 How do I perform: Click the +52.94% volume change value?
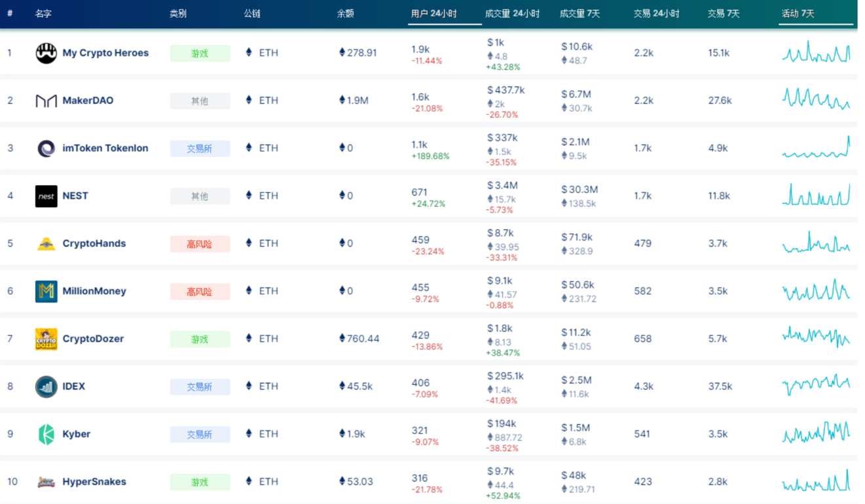[503, 496]
